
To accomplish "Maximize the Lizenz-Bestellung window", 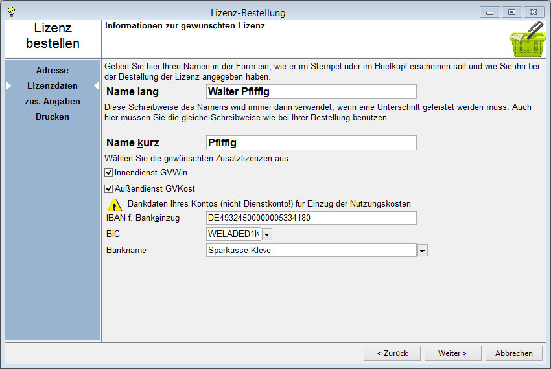I will tap(511, 12).
